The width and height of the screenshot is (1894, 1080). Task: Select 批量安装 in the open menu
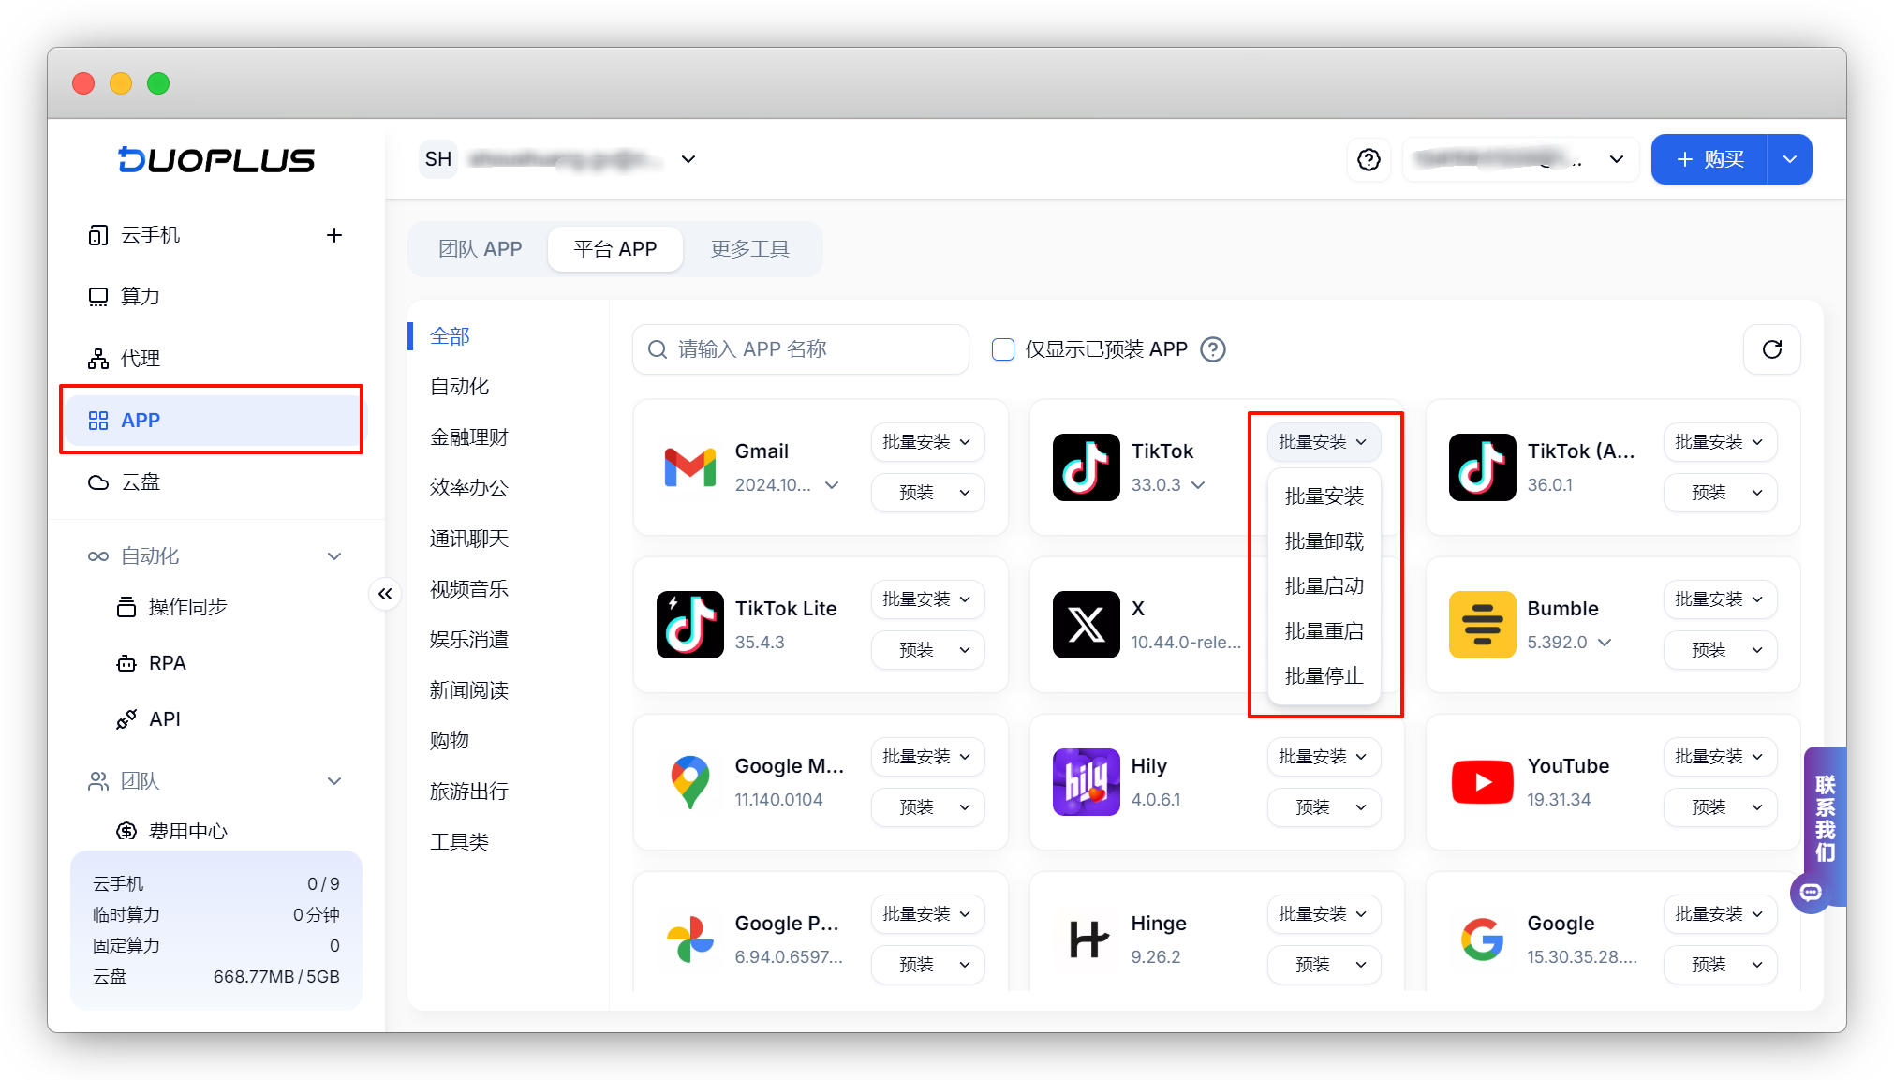pyautogui.click(x=1324, y=496)
